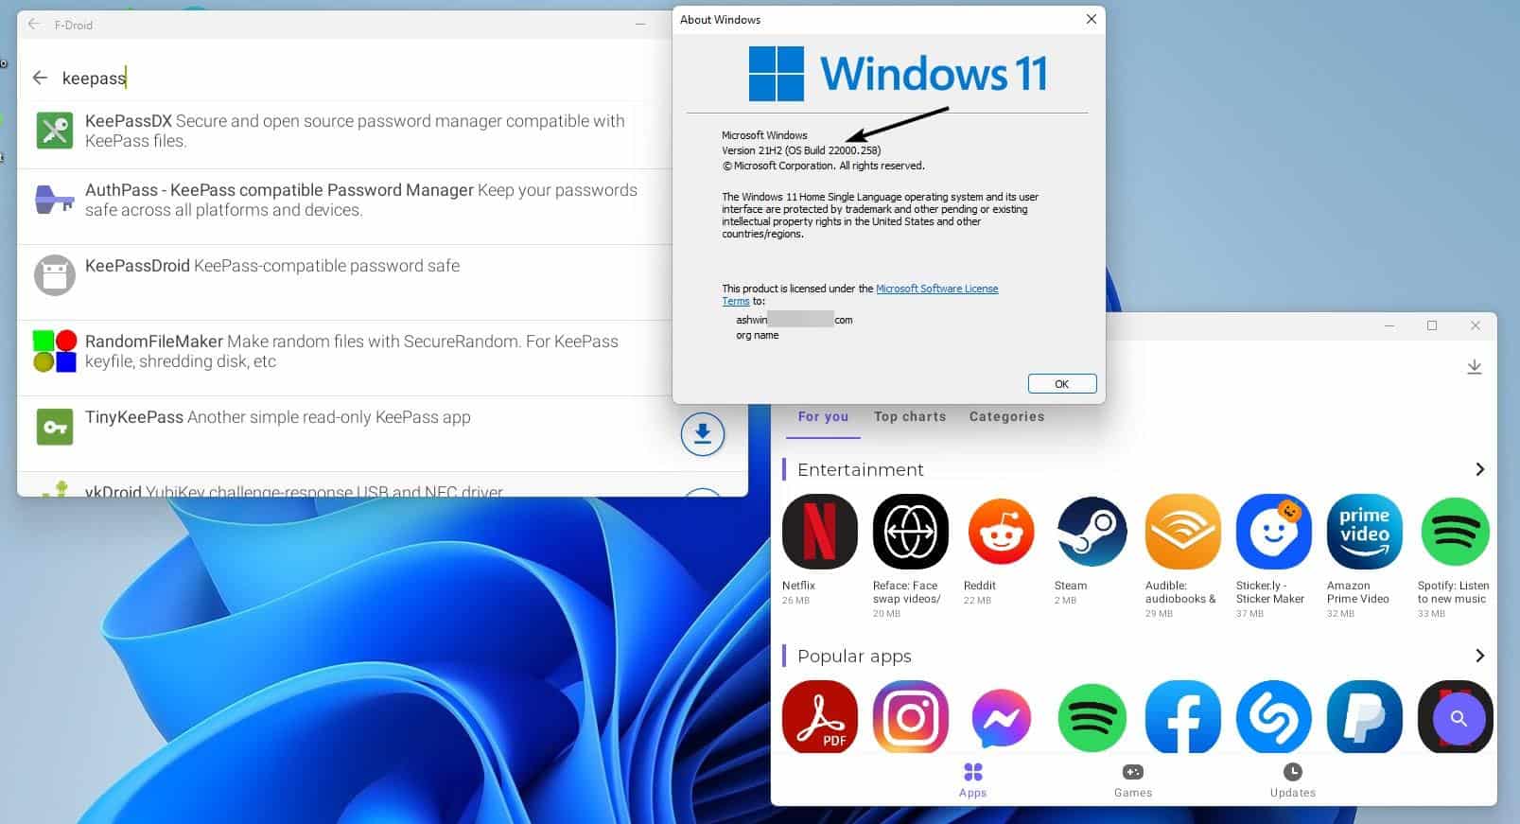Select the Facebook app icon

tap(1182, 716)
